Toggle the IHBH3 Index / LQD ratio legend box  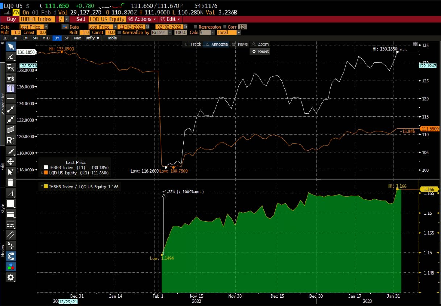tap(46, 187)
